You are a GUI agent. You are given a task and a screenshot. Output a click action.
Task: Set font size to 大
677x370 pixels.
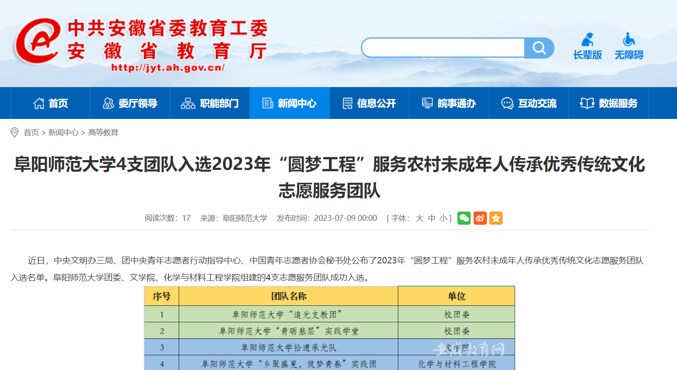click(x=420, y=218)
